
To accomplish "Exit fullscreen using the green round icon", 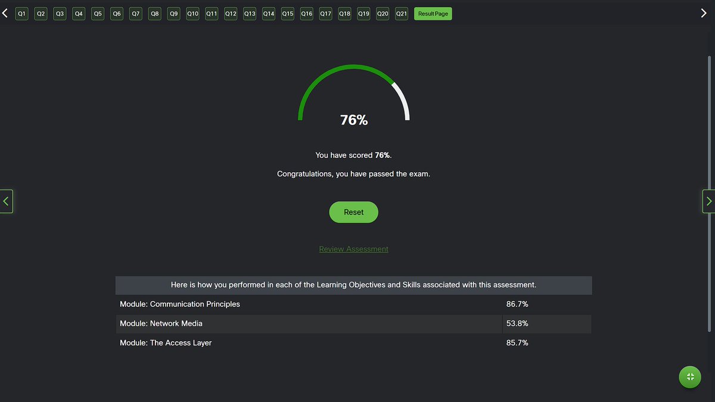I will click(690, 376).
